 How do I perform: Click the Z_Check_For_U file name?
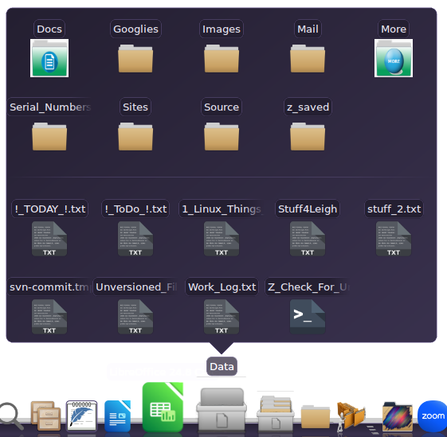pyautogui.click(x=308, y=287)
